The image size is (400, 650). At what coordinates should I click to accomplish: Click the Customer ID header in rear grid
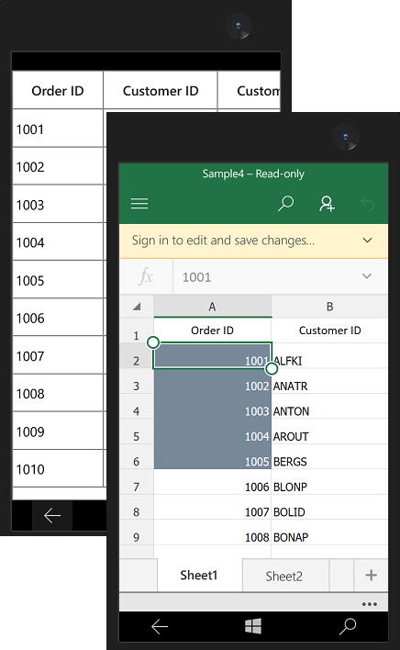pos(161,90)
